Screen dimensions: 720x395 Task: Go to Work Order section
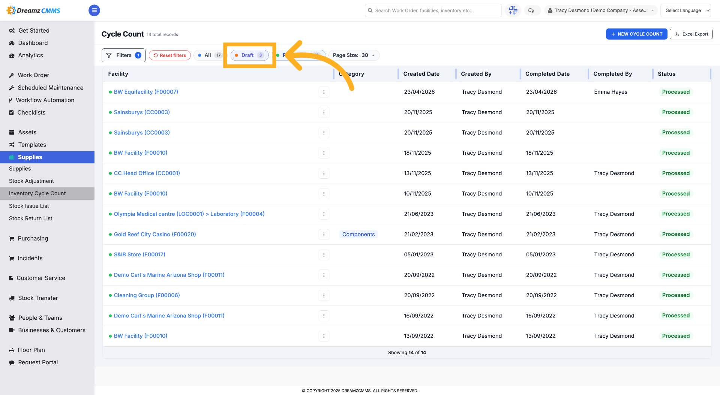pyautogui.click(x=33, y=75)
